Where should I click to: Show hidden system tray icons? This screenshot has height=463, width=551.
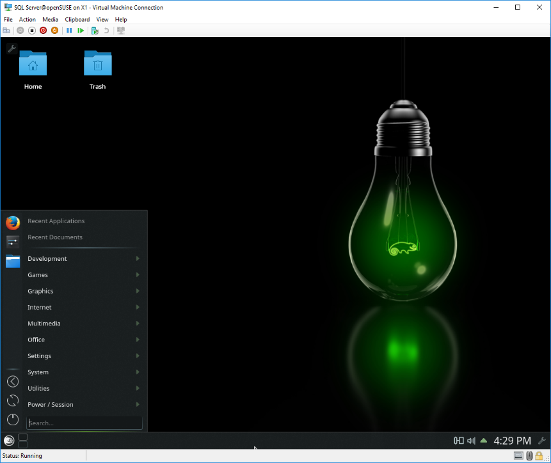click(x=484, y=440)
